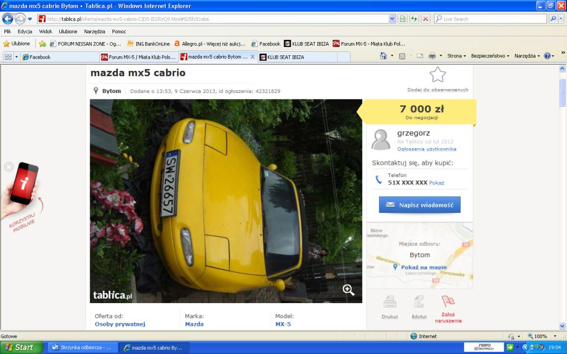Add listing to watched via star icon

coord(437,75)
